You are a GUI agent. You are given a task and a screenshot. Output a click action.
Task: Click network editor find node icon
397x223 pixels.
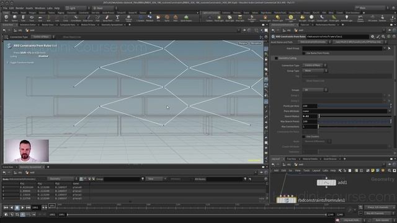tap(390, 171)
